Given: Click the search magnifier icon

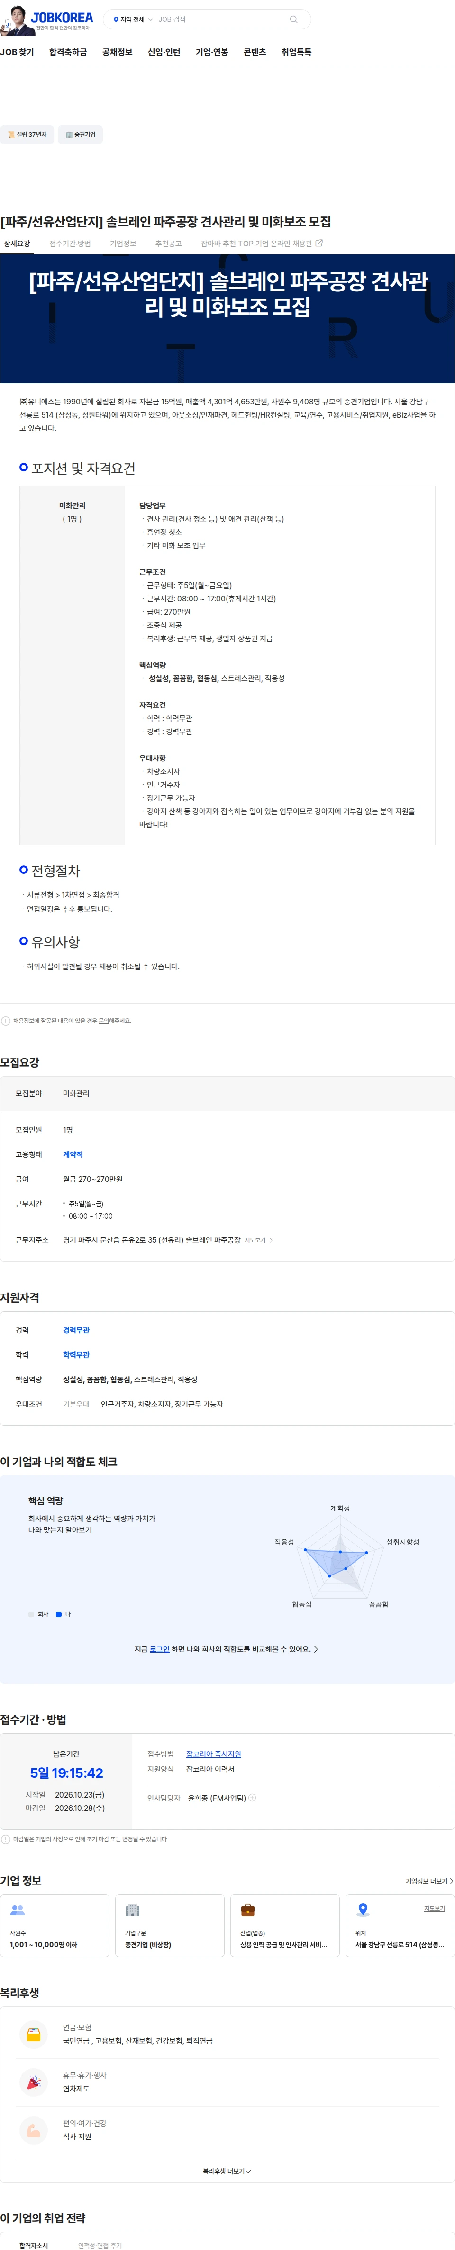Looking at the screenshot, I should pyautogui.click(x=294, y=19).
